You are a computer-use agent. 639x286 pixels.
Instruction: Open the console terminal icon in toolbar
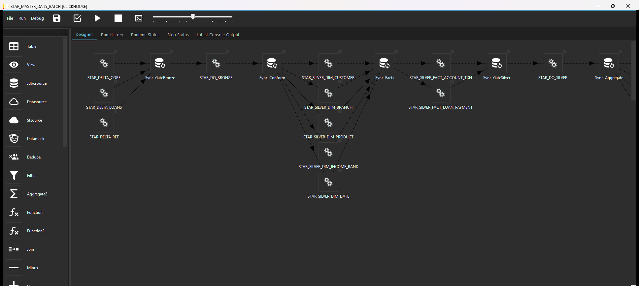(x=139, y=18)
